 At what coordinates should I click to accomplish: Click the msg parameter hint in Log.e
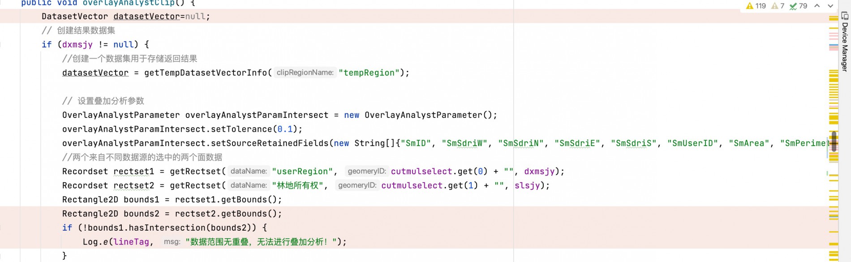click(172, 242)
